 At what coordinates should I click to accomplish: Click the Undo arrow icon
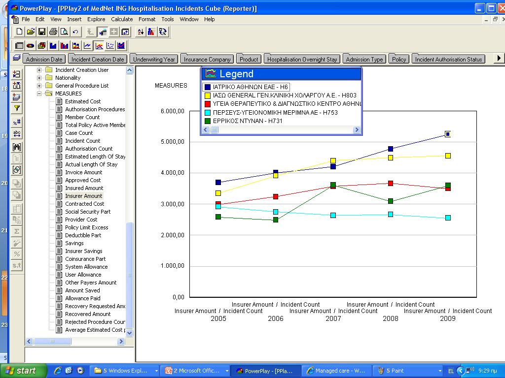pyautogui.click(x=75, y=31)
